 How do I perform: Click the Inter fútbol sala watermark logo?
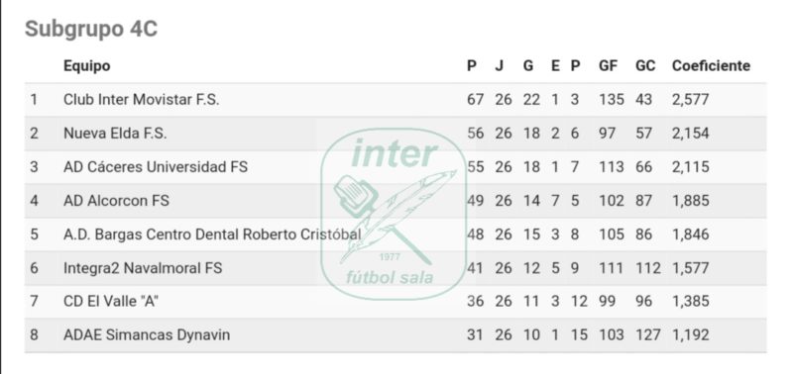tap(394, 214)
